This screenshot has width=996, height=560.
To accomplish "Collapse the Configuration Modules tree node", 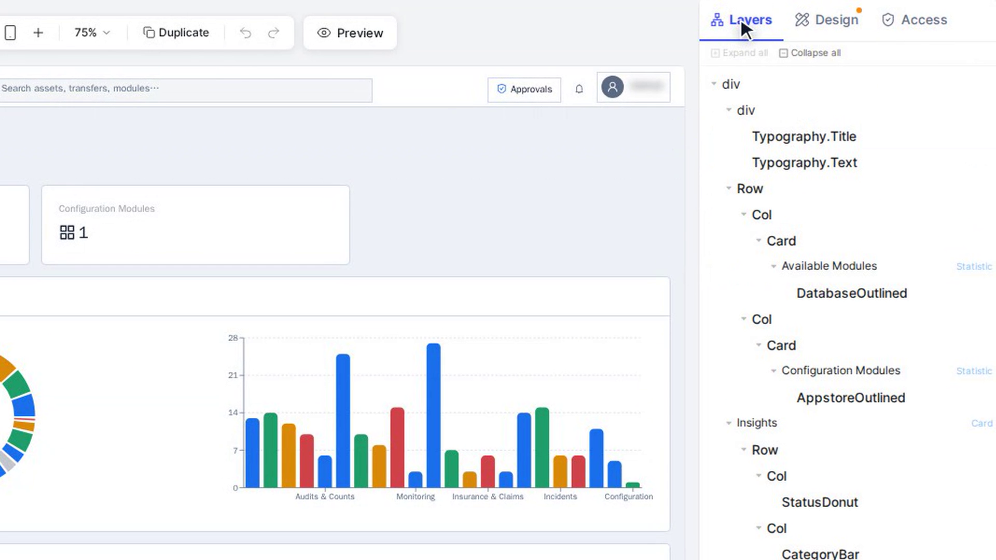I will [x=773, y=371].
